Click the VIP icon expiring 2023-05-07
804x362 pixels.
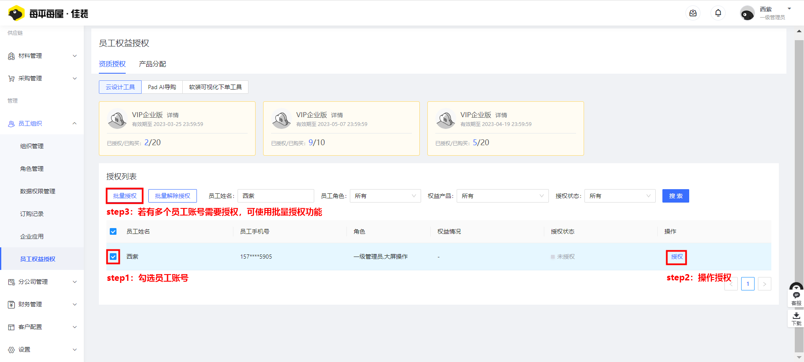click(282, 119)
